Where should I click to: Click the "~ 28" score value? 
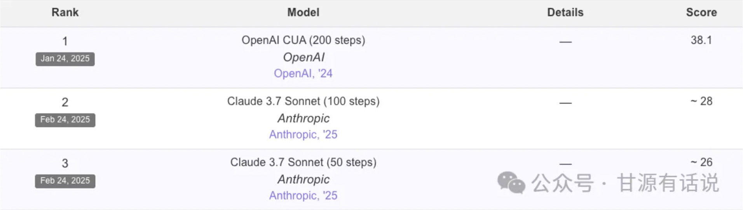coord(701,101)
